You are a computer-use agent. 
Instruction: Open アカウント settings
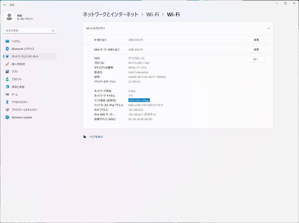(x=30, y=79)
